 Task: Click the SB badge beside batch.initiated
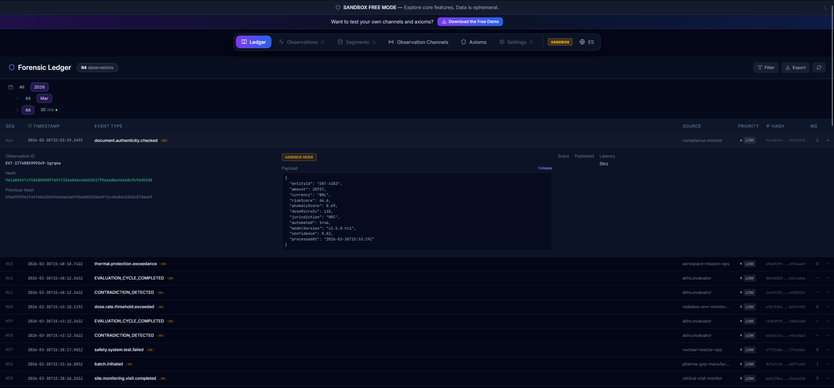coord(129,364)
